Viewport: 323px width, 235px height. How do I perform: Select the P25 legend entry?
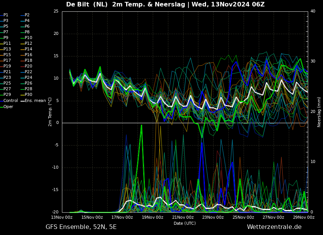7,83
